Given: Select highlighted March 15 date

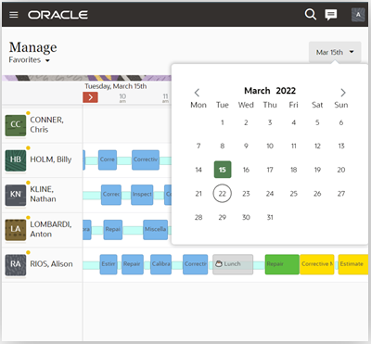Looking at the screenshot, I should pos(223,170).
